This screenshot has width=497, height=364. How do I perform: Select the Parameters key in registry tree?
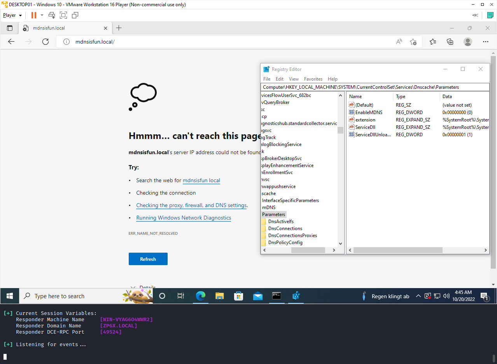pos(273,215)
